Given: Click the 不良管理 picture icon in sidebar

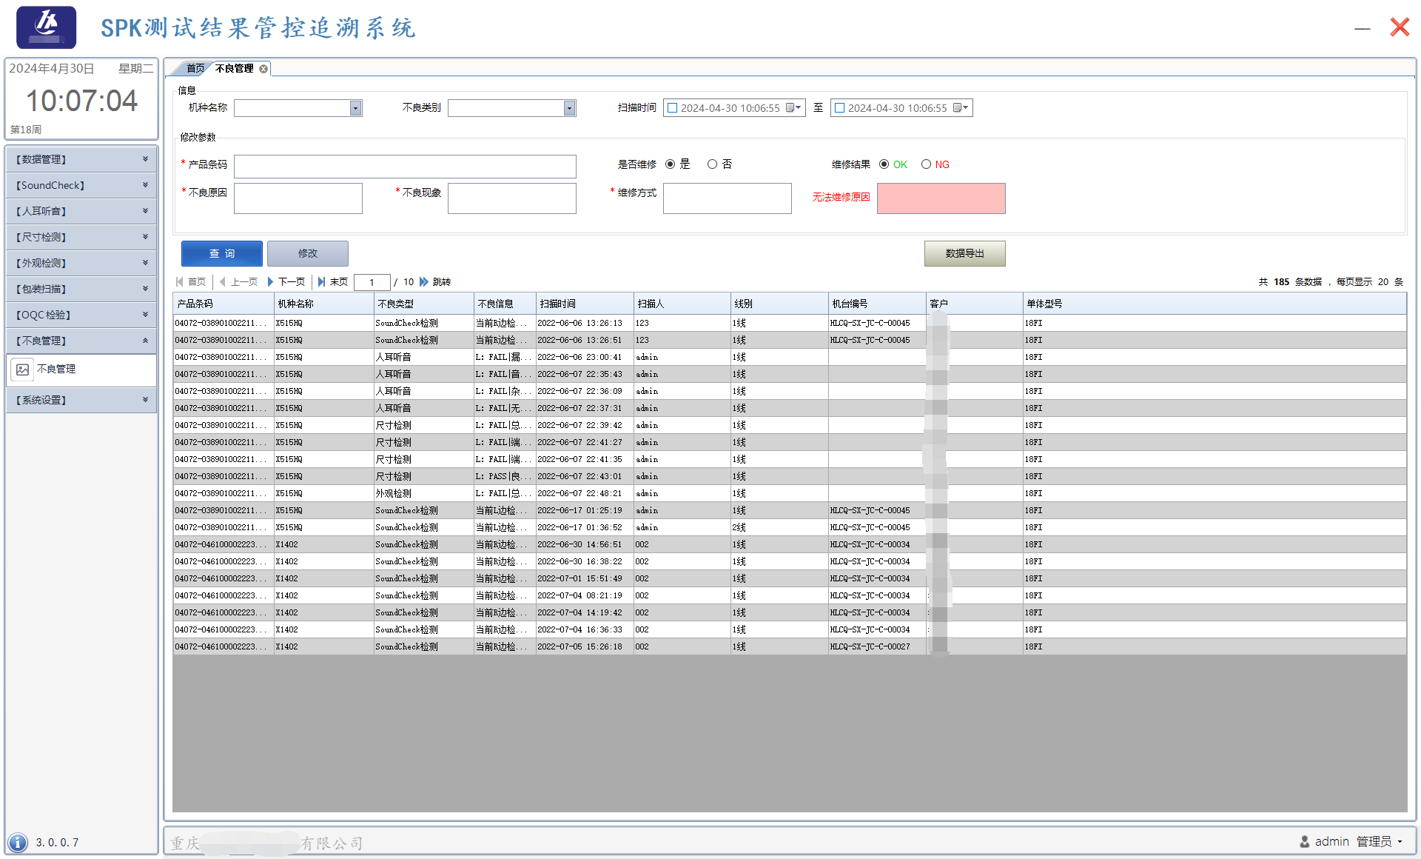Looking at the screenshot, I should (23, 370).
